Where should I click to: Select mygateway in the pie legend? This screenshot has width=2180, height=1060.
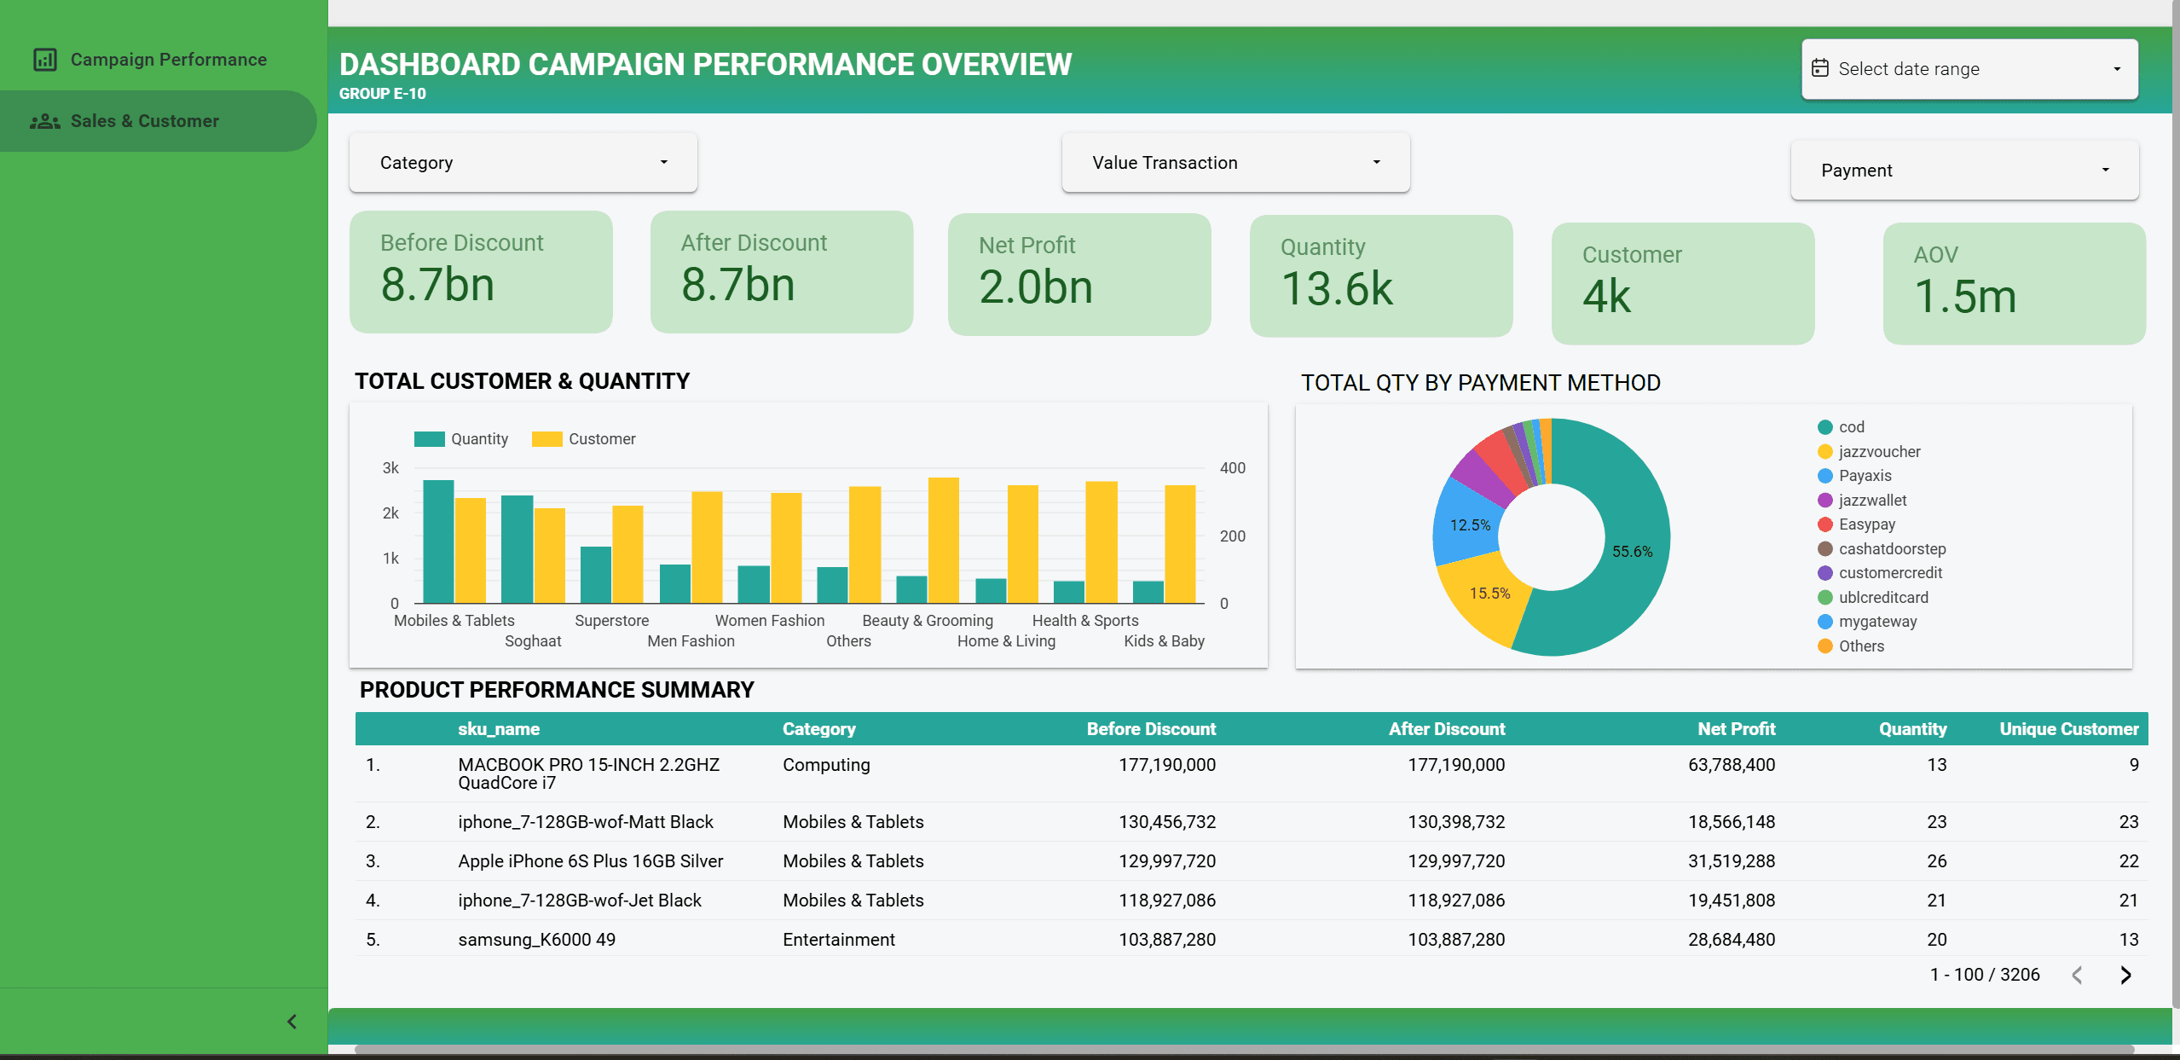1867,622
